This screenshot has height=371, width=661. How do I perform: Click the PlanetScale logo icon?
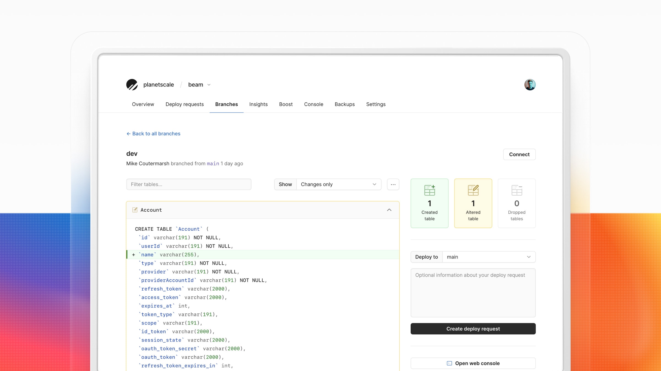[132, 84]
